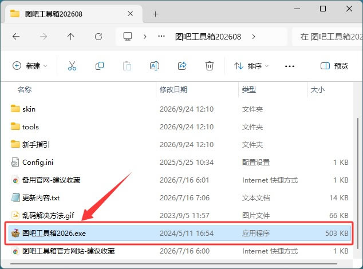Viewport: 363px width, 269px height.
Task: Click the search box in 图吧工具箱
Action: pyautogui.click(x=328, y=37)
